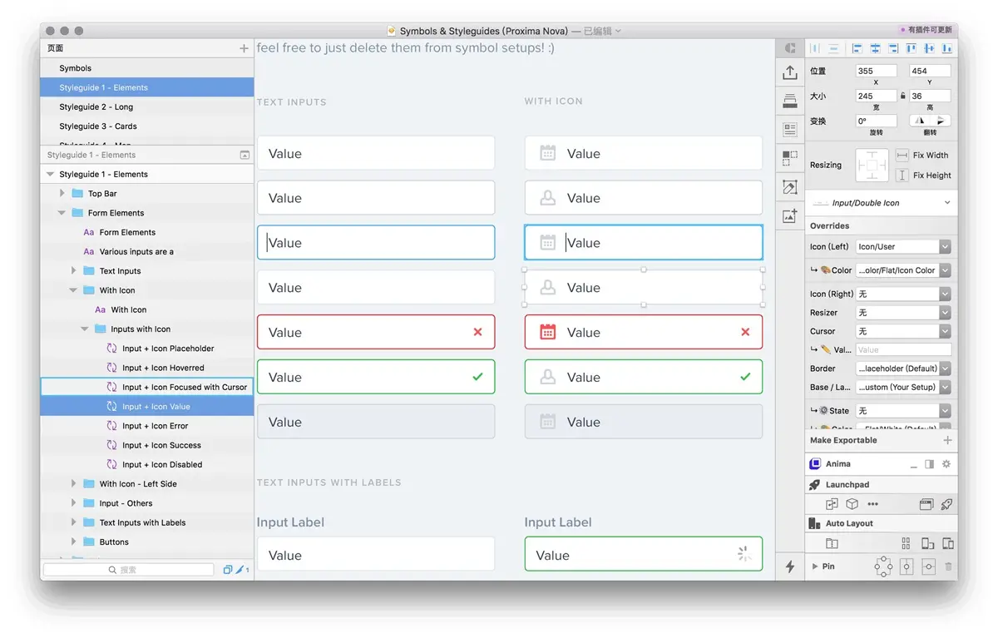Click the X position field
Viewport: 998px width, 638px height.
tap(877, 71)
